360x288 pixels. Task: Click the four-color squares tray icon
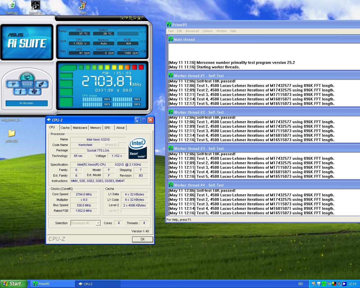pos(334,284)
